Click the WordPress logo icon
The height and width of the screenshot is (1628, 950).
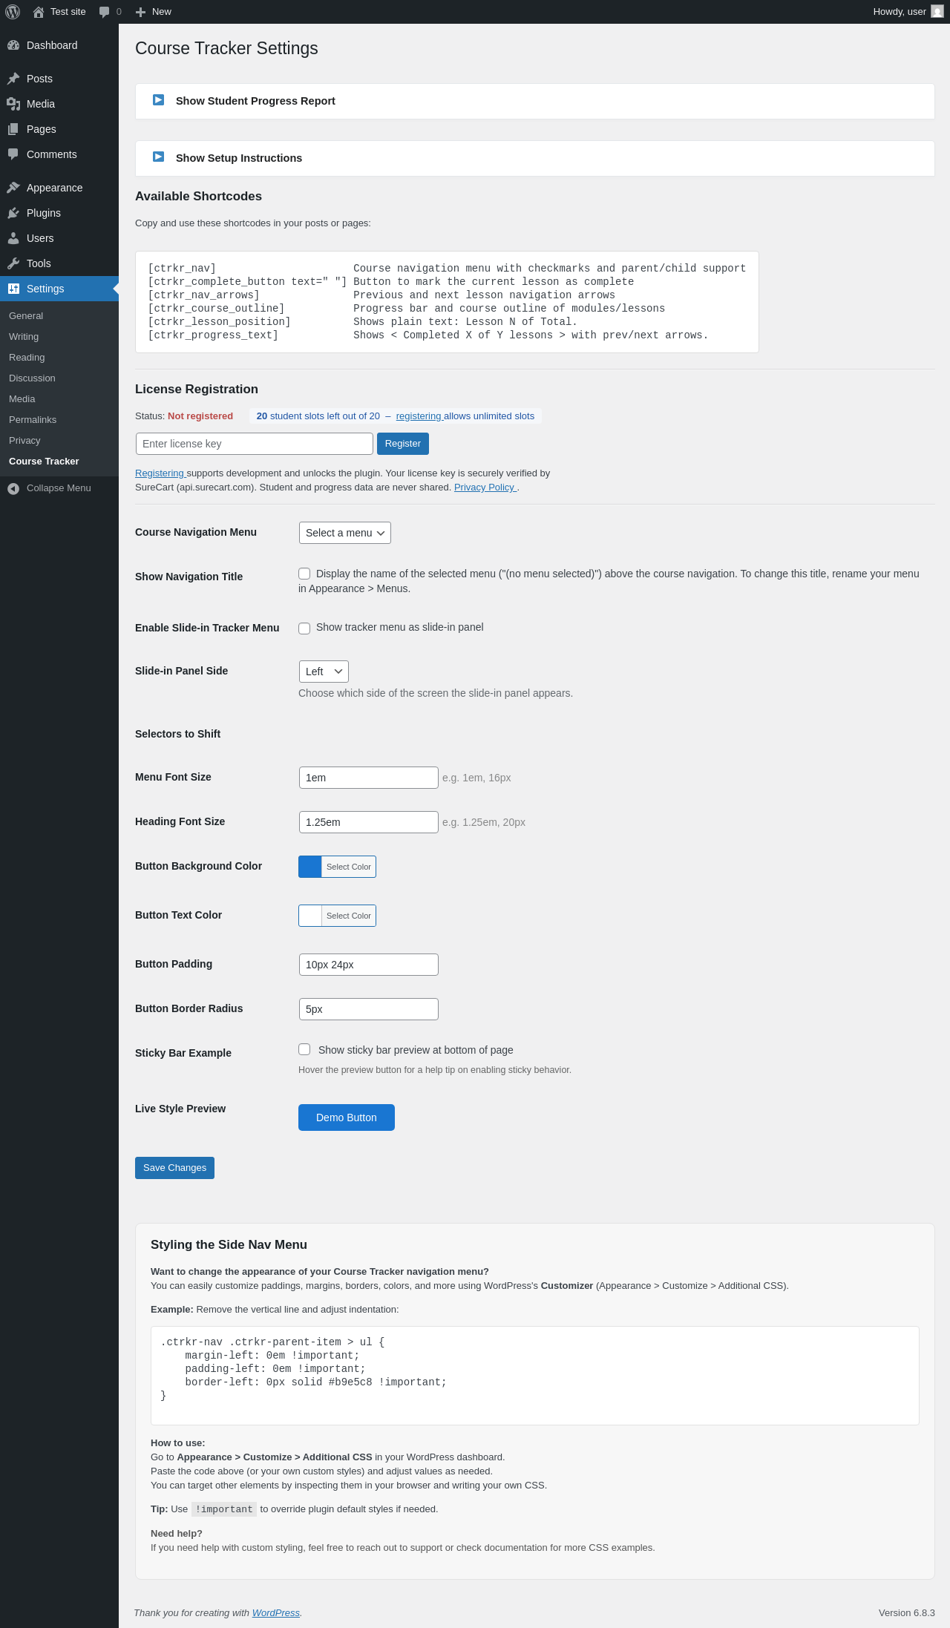[x=13, y=12]
